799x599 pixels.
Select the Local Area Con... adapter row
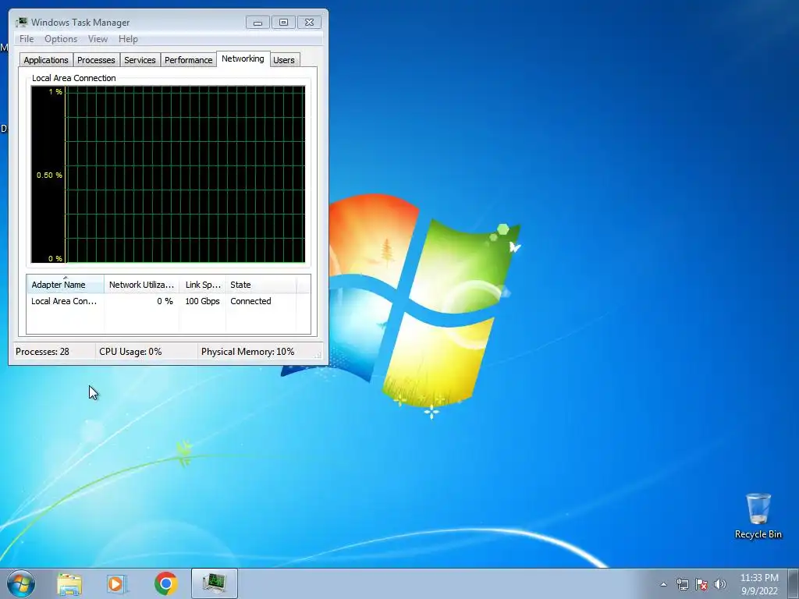coord(169,301)
